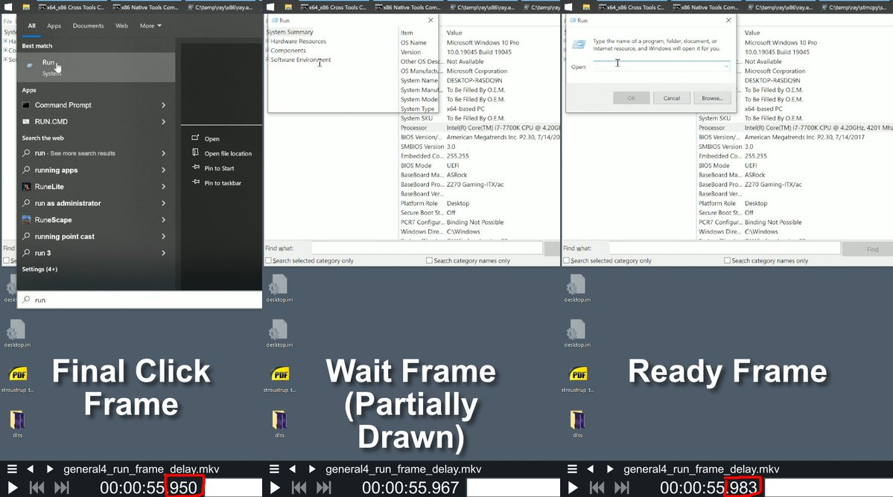Click the RUN.CMD file icon in search results

point(25,122)
